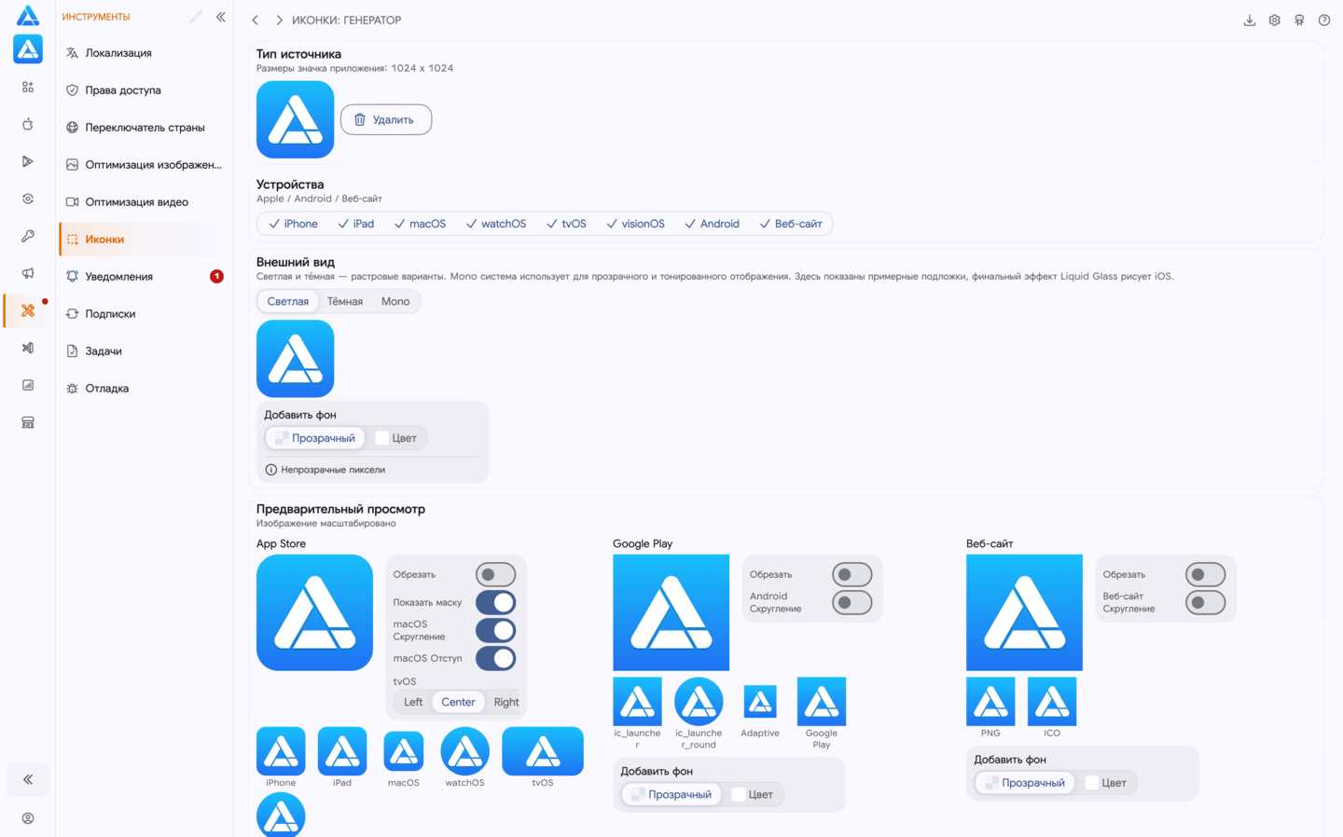Select Иконки in the tools list
This screenshot has height=837, width=1343.
coord(145,240)
